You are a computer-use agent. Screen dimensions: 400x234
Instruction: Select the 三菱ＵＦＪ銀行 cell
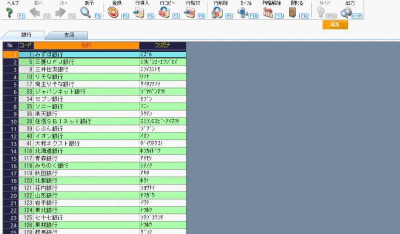pyautogui.click(x=87, y=62)
